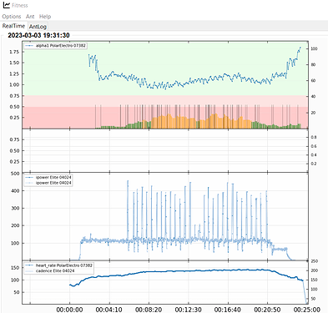Click the 400 label on power axis
The image size is (328, 313).
pos(15,191)
